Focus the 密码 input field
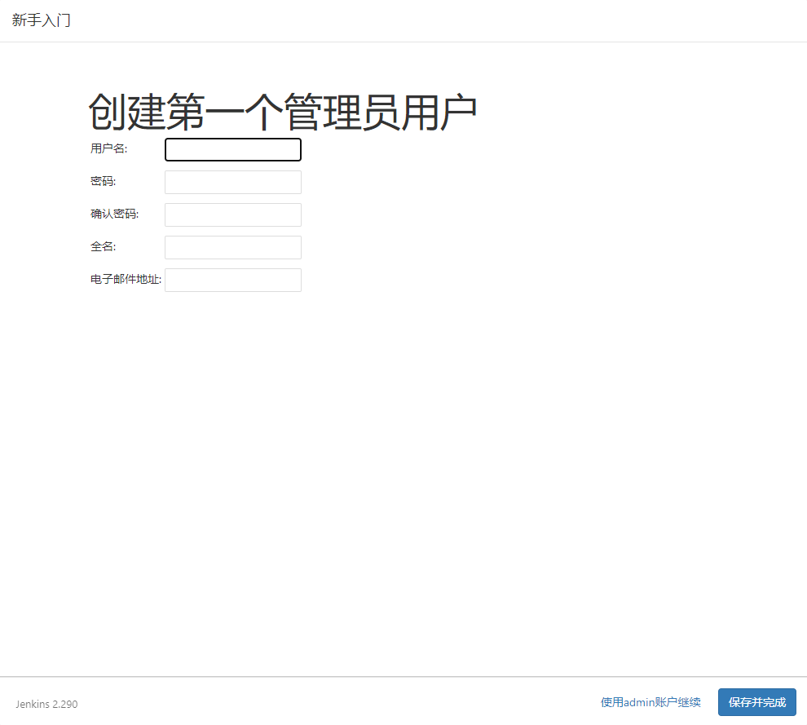807x725 pixels. click(233, 183)
